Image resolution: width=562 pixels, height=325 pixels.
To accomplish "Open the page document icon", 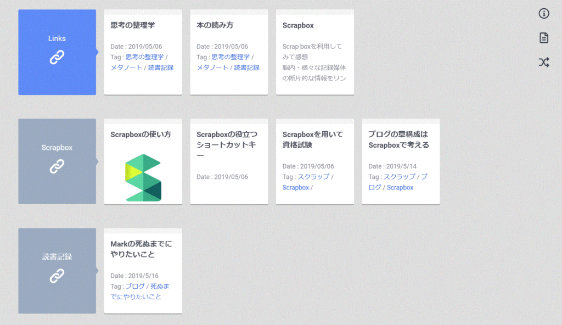I will [x=543, y=38].
